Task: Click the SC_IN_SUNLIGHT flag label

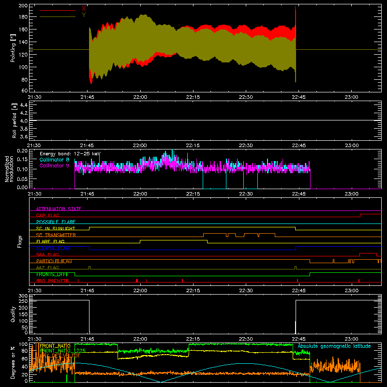Action: (x=56, y=228)
